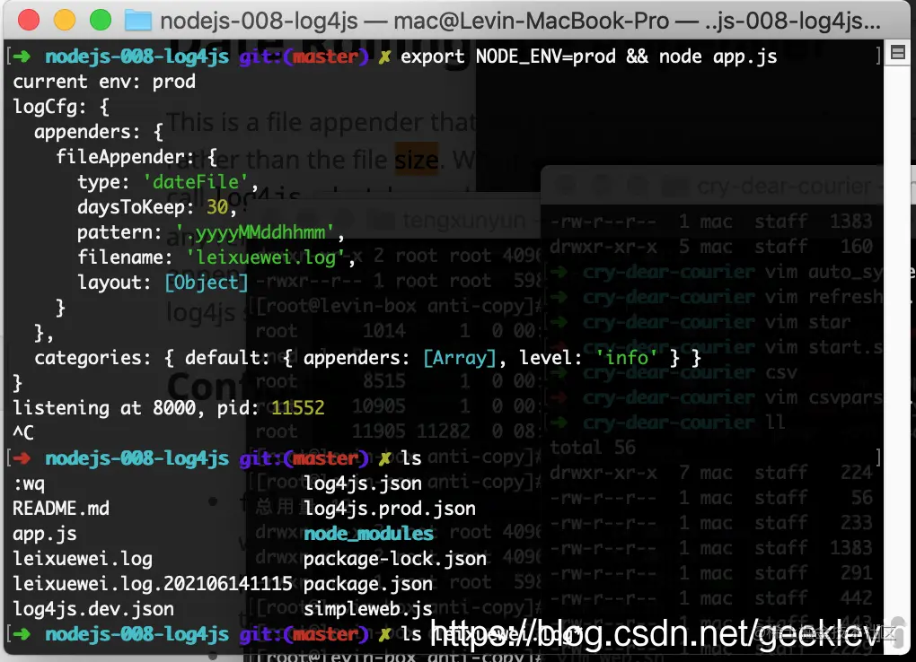The image size is (916, 662).
Task: Click README.md in the ls listing
Action: (x=61, y=509)
